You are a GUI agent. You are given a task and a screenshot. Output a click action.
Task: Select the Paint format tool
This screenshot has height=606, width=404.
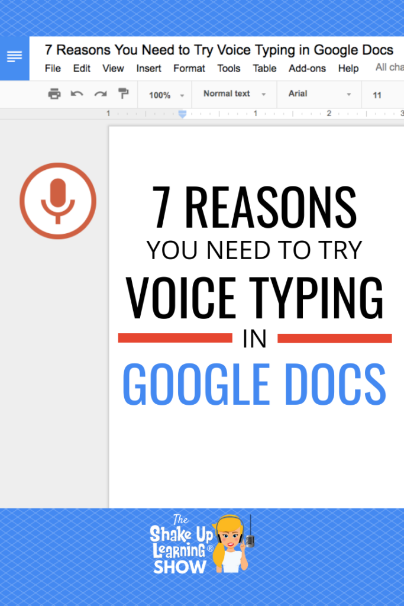(x=123, y=94)
